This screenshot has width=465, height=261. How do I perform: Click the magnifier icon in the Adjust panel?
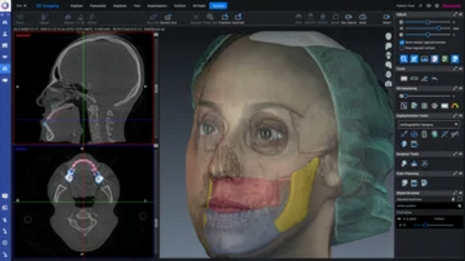(x=404, y=59)
